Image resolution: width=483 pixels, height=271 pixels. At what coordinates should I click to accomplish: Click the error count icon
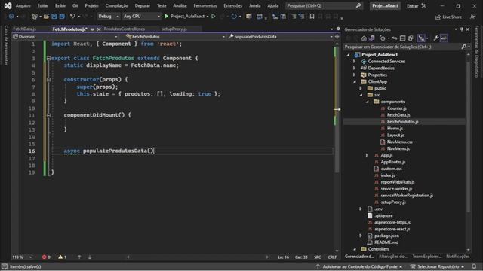tap(45, 257)
